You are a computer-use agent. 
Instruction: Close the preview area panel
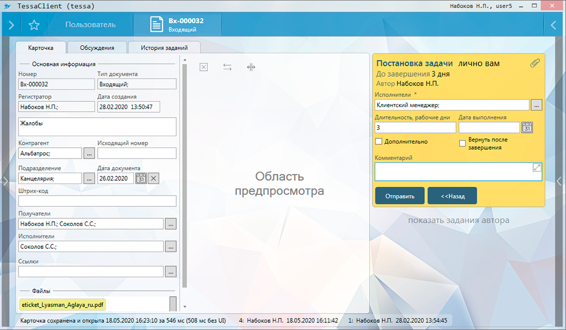203,67
